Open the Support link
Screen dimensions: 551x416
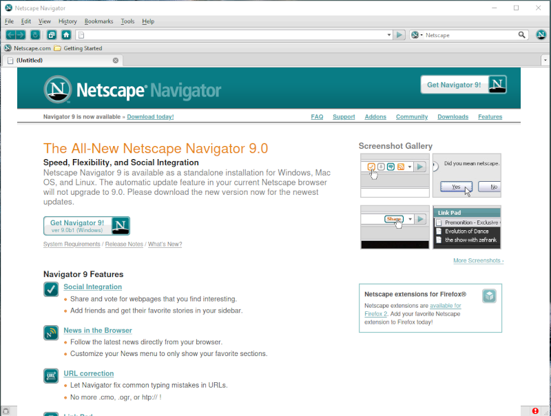point(344,116)
